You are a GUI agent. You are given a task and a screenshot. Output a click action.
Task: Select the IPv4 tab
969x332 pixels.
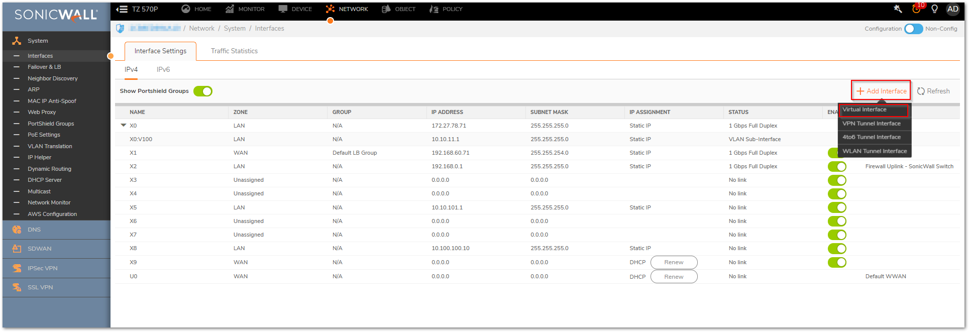pyautogui.click(x=131, y=69)
